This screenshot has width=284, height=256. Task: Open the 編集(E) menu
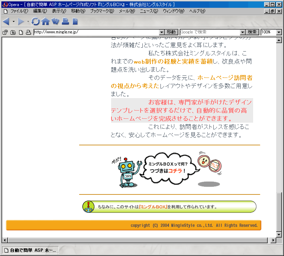[40, 11]
